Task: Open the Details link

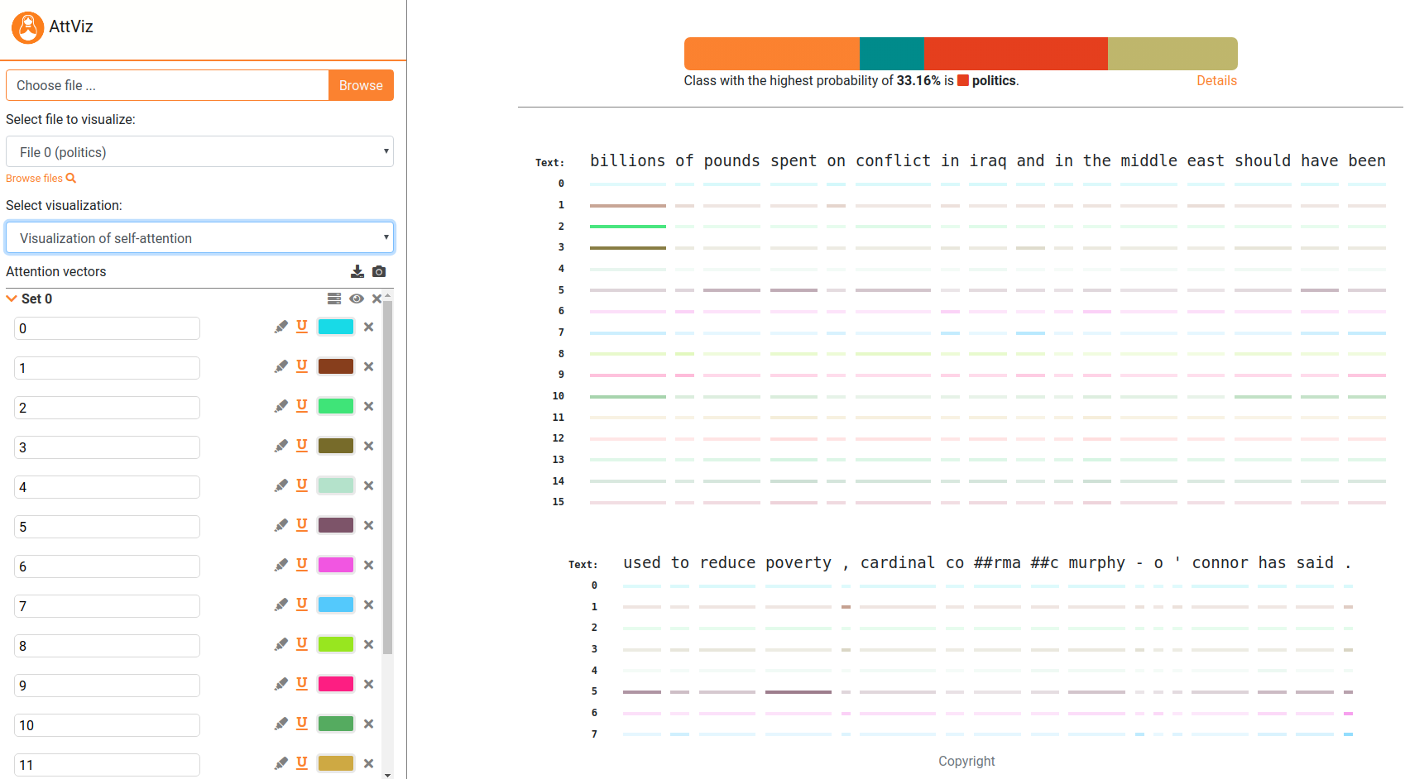Action: pos(1216,80)
